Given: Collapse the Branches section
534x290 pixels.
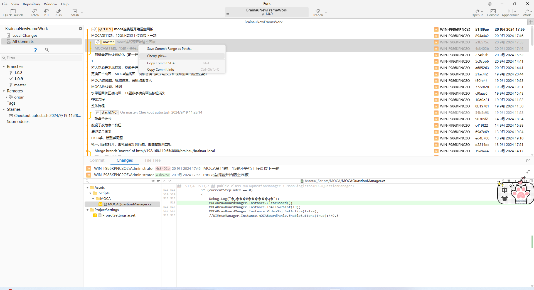Looking at the screenshot, I should pyautogui.click(x=4, y=67).
